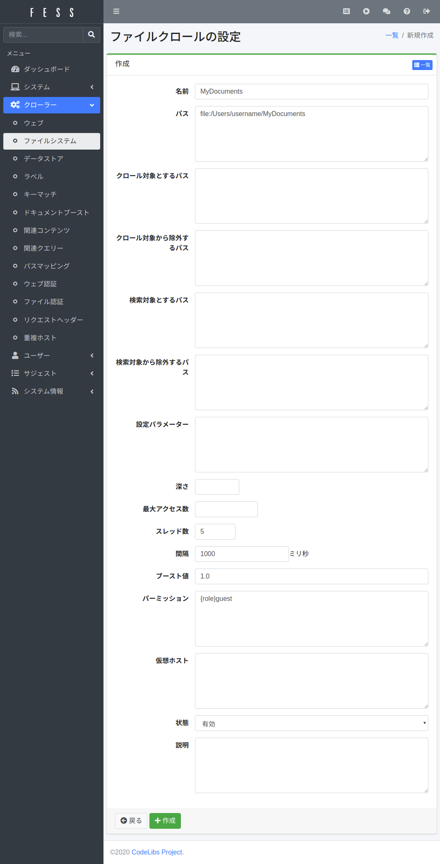
Task: Click the list icon in top bar
Action: [346, 11]
